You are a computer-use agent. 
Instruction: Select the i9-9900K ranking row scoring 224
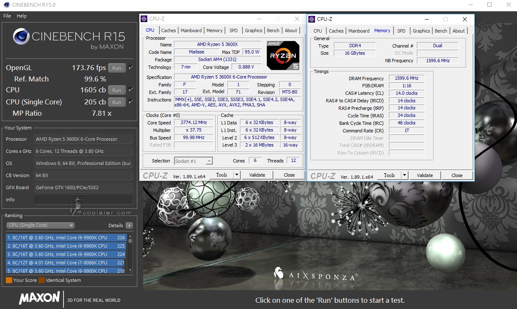tap(66, 254)
